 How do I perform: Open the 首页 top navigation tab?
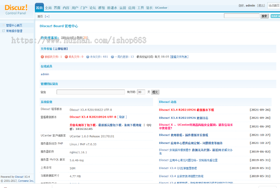point(39,8)
